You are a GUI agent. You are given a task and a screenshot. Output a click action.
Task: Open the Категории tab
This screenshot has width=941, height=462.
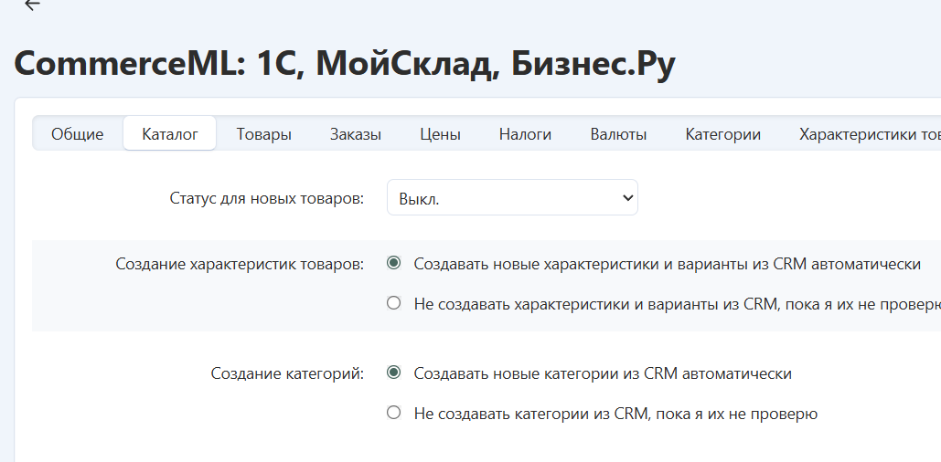coord(722,134)
